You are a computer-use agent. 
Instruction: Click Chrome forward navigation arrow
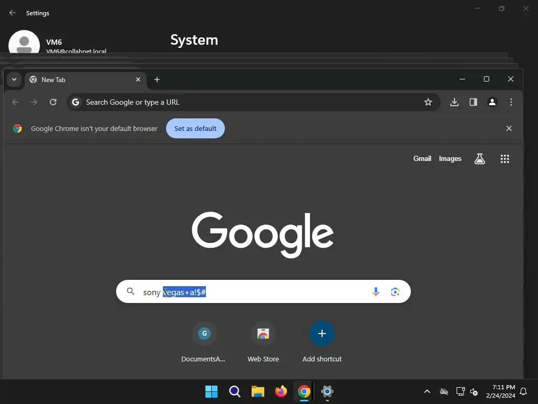(34, 102)
